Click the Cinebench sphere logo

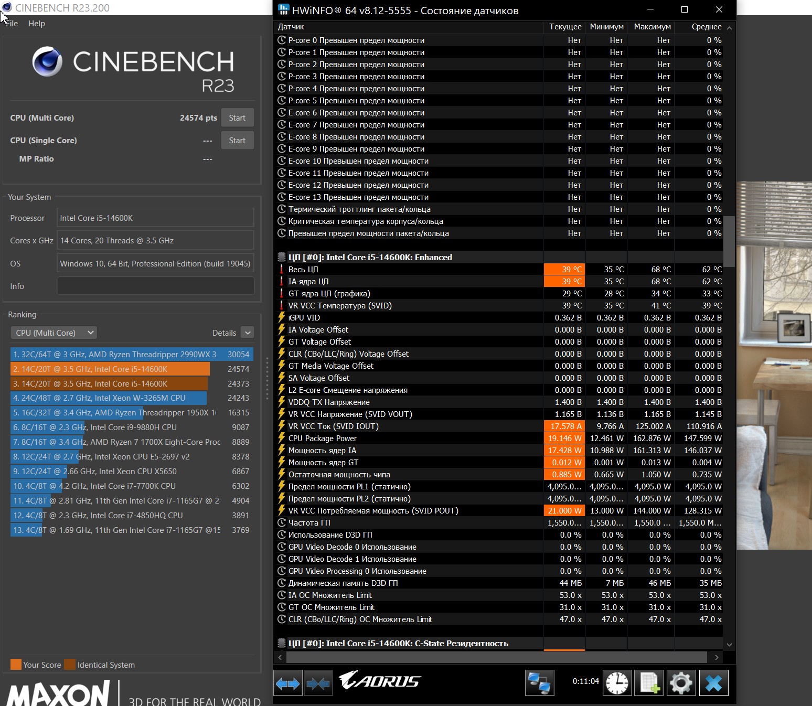point(47,62)
